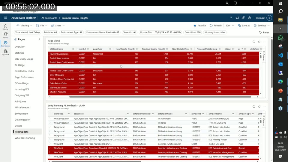Show info for Page Views tile
Screen dimensions: 288x162
(x=254, y=42)
